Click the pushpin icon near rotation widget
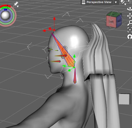Screen dimensions: 132x128 pos(16,4)
